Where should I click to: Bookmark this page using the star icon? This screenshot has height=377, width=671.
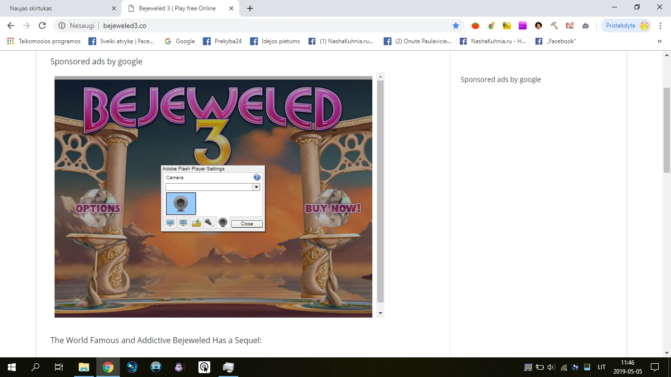coord(456,26)
